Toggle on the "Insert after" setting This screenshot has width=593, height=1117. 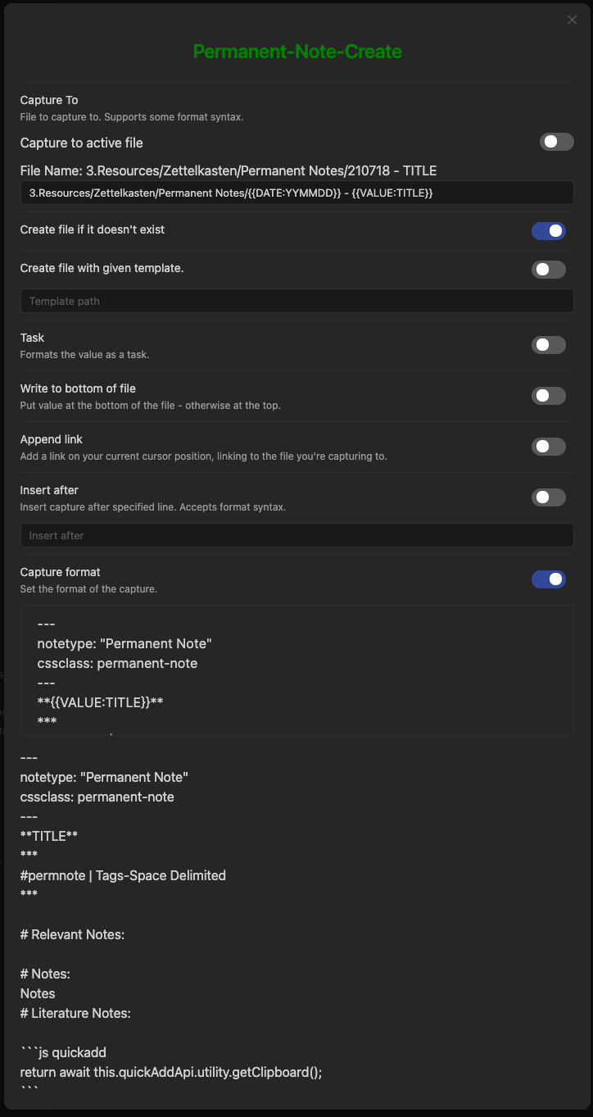pyautogui.click(x=549, y=497)
